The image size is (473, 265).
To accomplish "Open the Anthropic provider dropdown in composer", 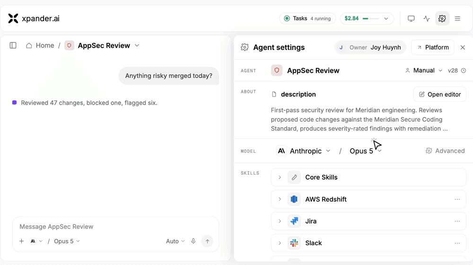I will click(36, 241).
